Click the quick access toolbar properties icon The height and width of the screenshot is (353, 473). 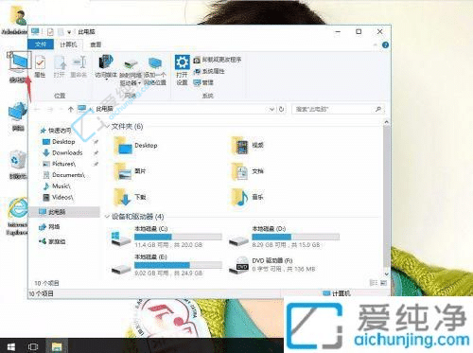pyautogui.click(x=50, y=31)
